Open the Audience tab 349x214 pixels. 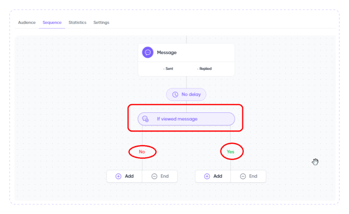pos(27,23)
